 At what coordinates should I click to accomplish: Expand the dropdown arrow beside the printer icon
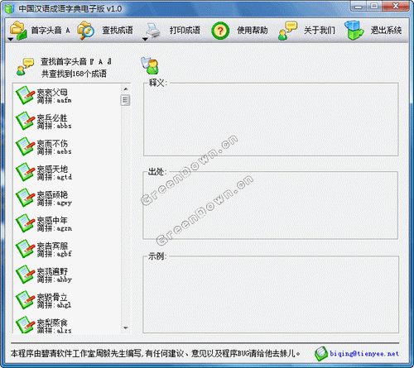(x=145, y=40)
